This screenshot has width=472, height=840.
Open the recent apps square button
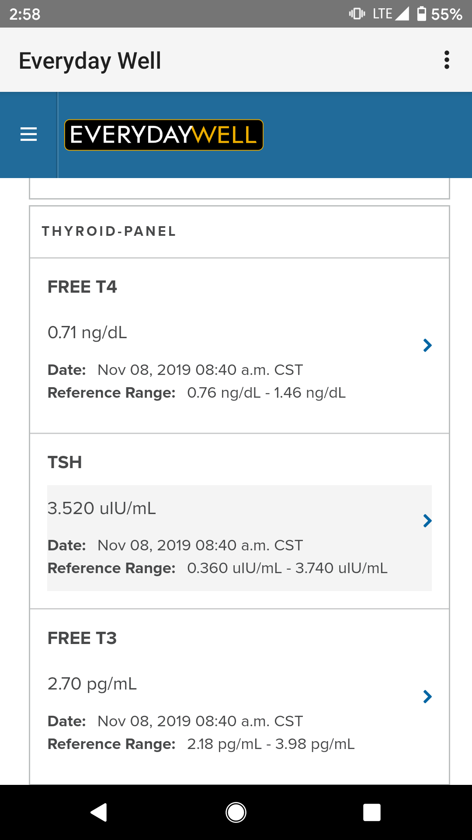(x=371, y=812)
